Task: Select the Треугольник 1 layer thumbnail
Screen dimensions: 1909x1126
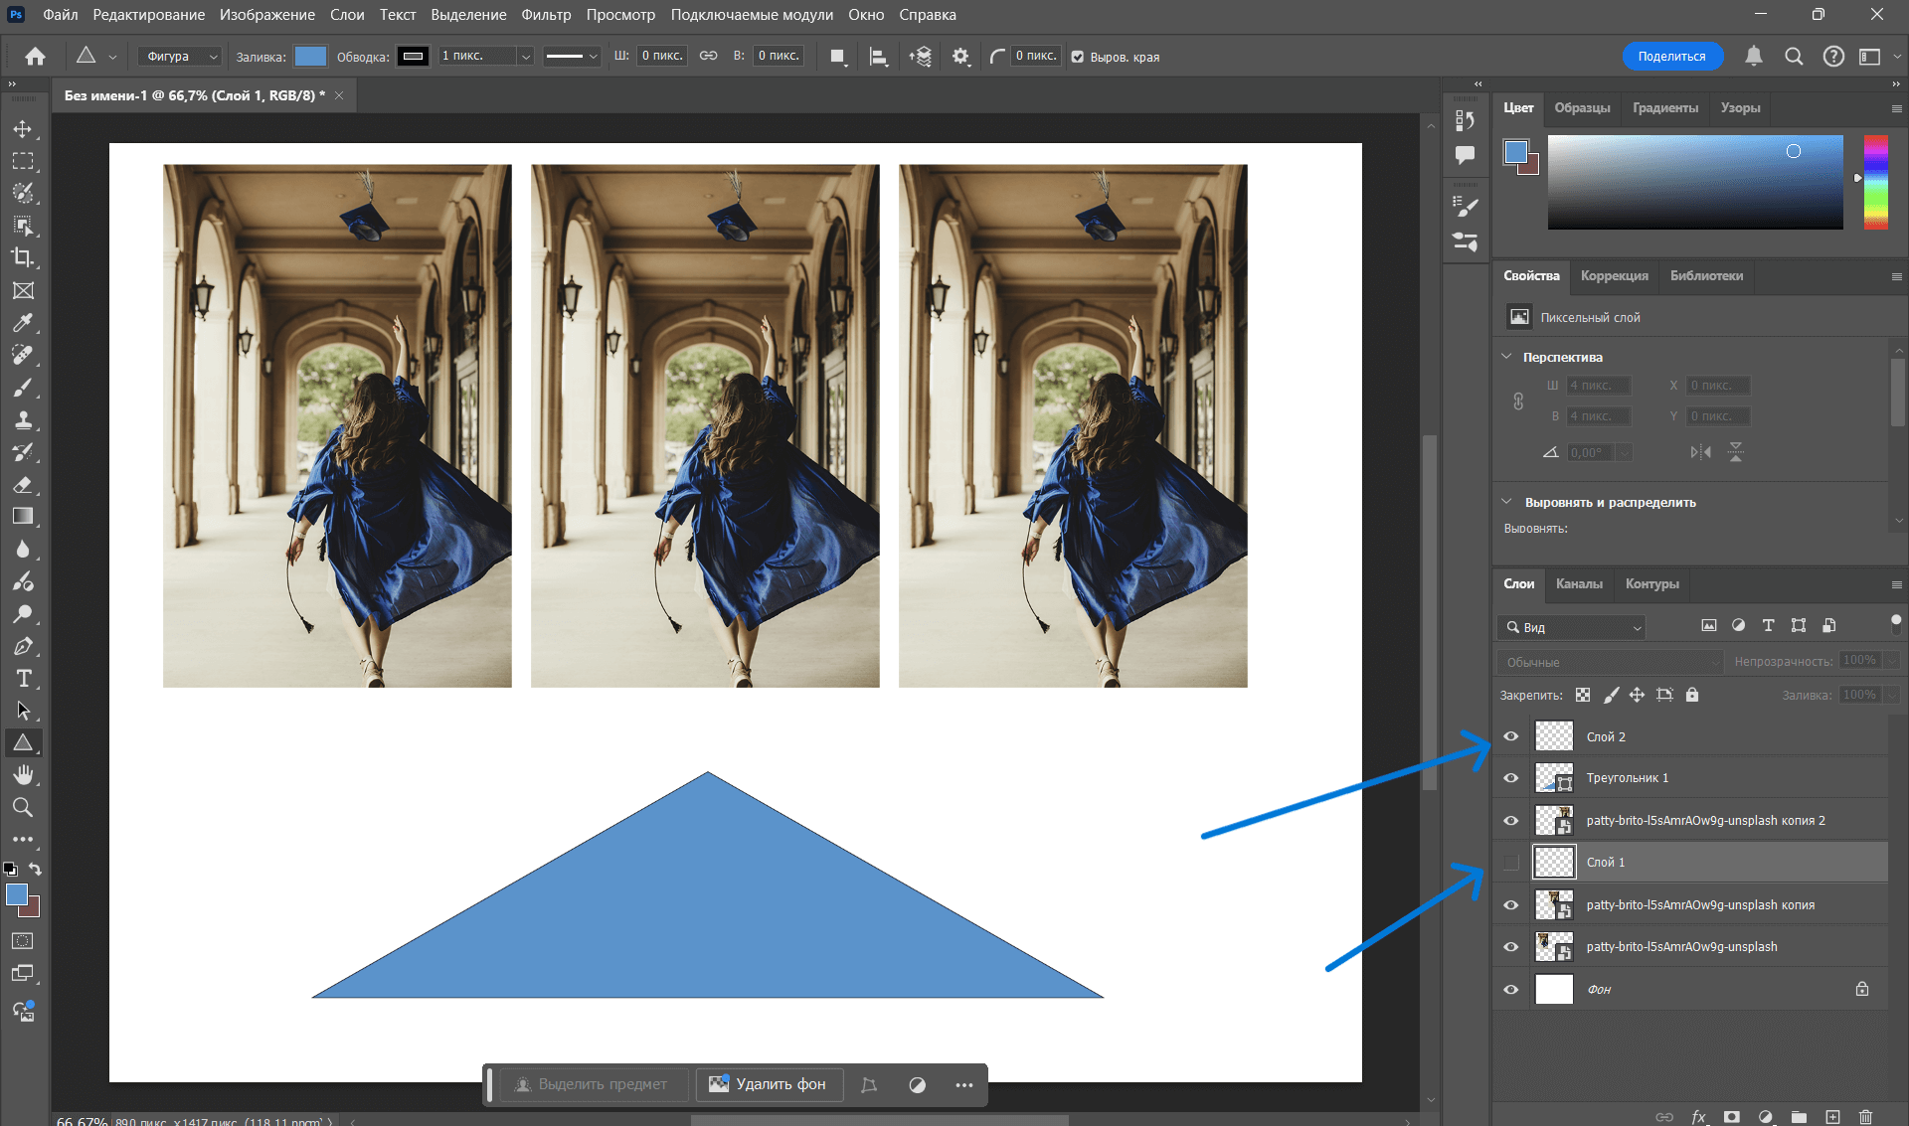Action: point(1554,778)
